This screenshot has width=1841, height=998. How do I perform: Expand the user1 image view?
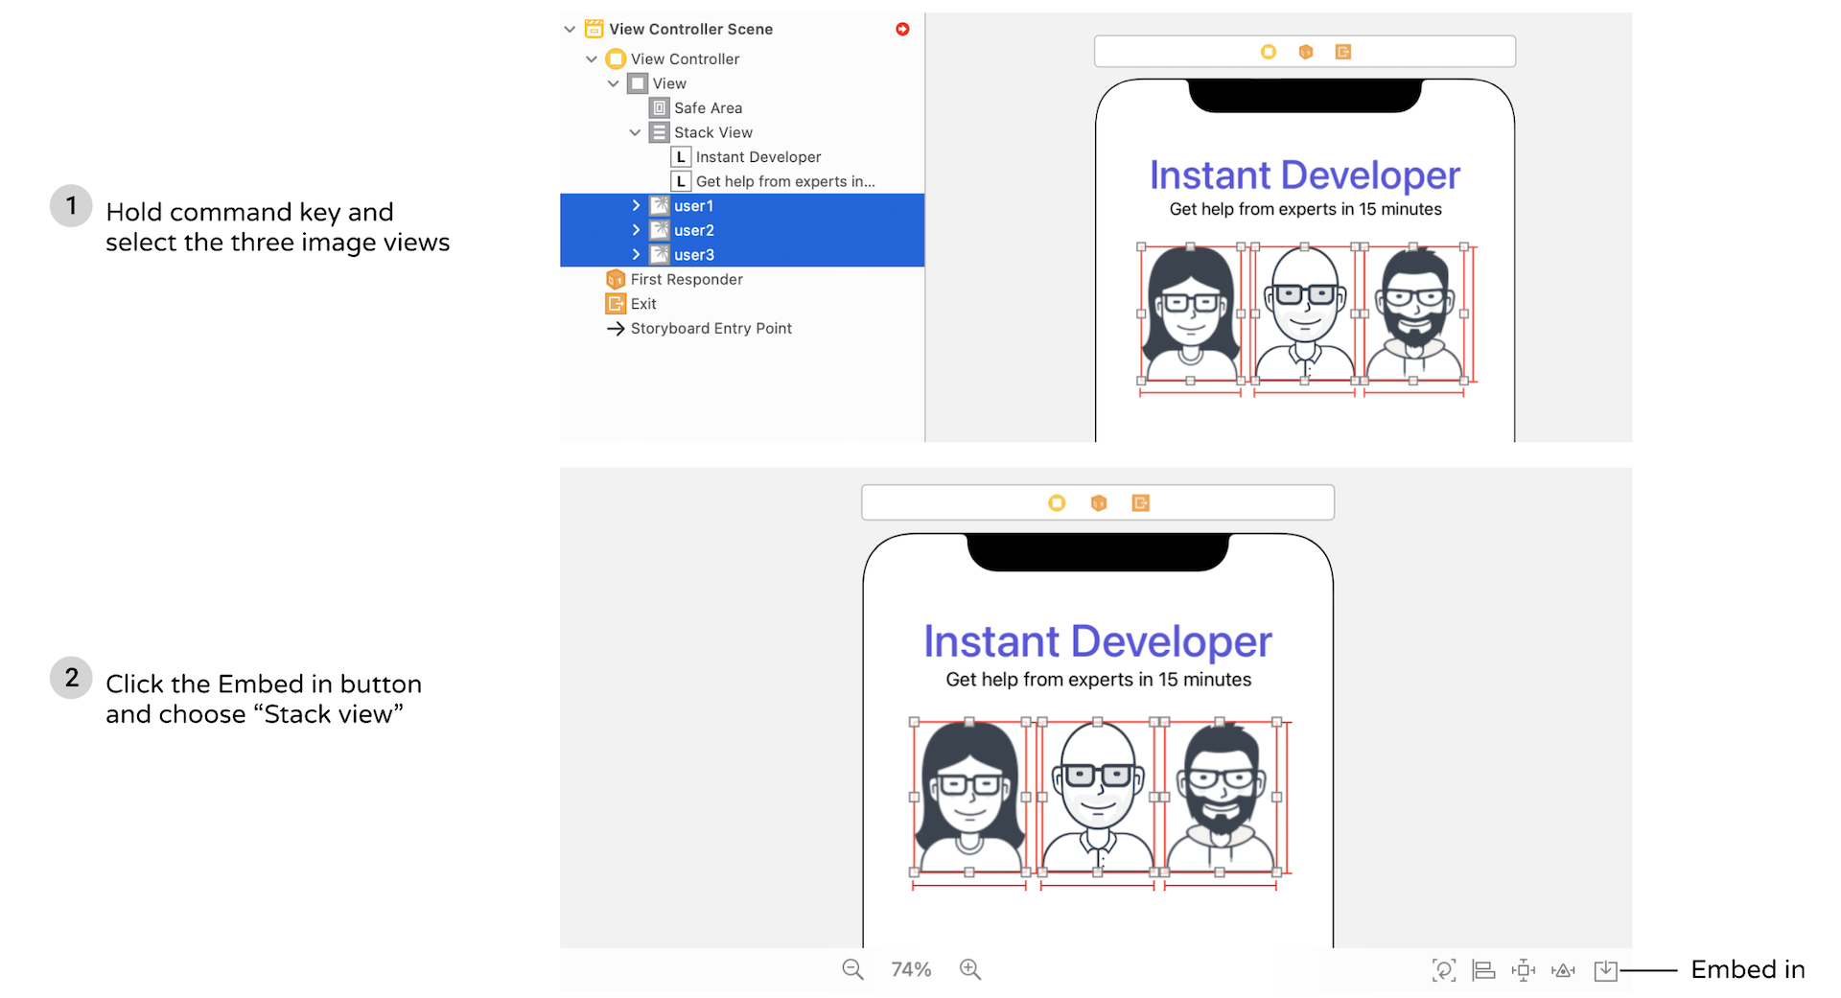(635, 206)
